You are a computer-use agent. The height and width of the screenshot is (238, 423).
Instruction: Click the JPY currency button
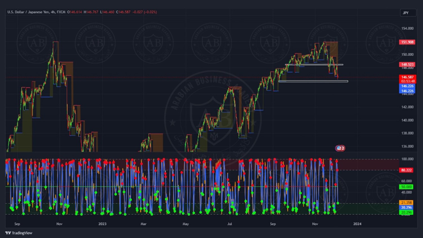pyautogui.click(x=408, y=13)
